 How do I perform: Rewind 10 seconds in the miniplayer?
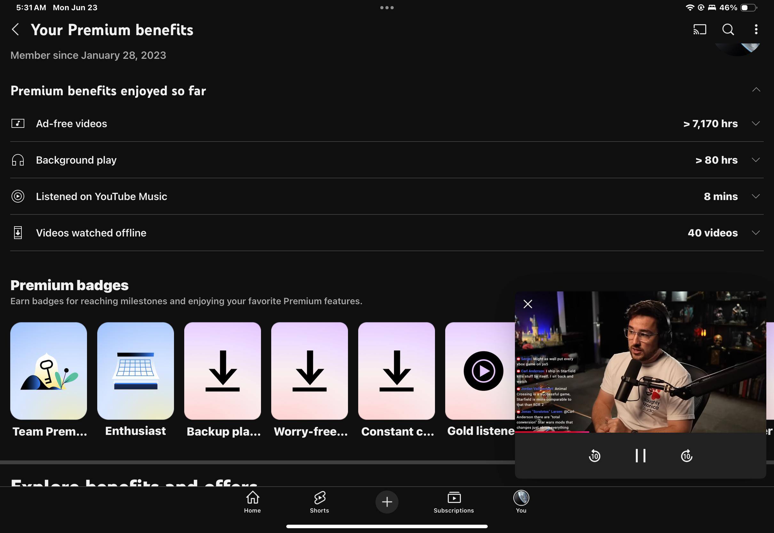594,456
